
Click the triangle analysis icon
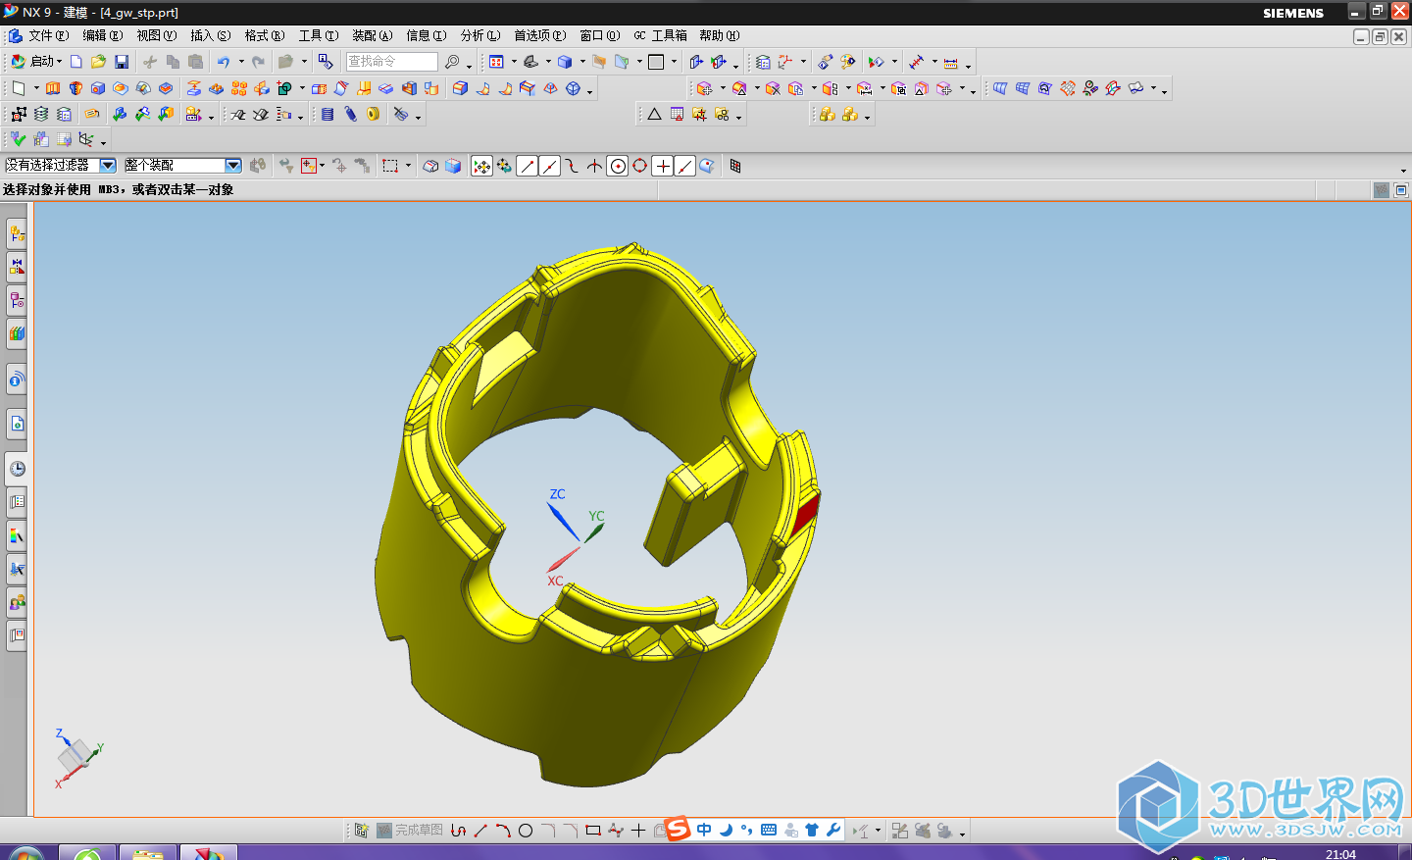tap(654, 115)
